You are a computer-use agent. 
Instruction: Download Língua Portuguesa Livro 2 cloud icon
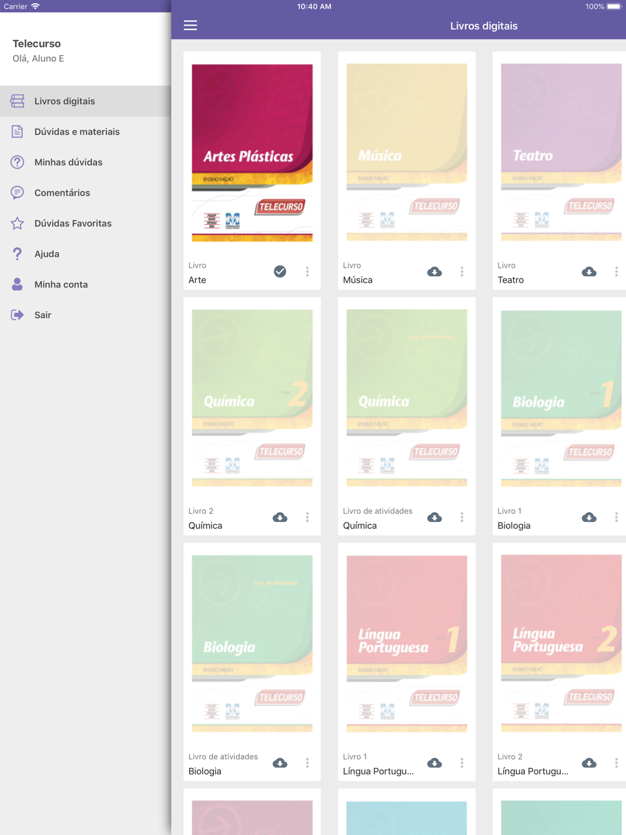pos(589,763)
